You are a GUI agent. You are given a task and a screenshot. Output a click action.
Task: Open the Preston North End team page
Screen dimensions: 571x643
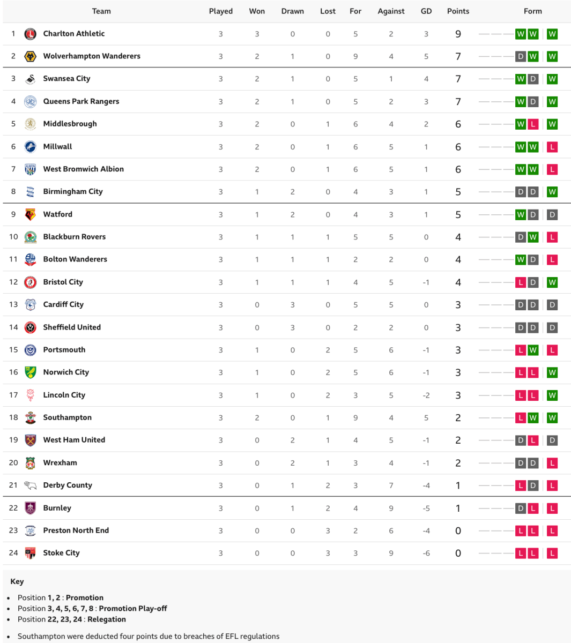click(76, 530)
